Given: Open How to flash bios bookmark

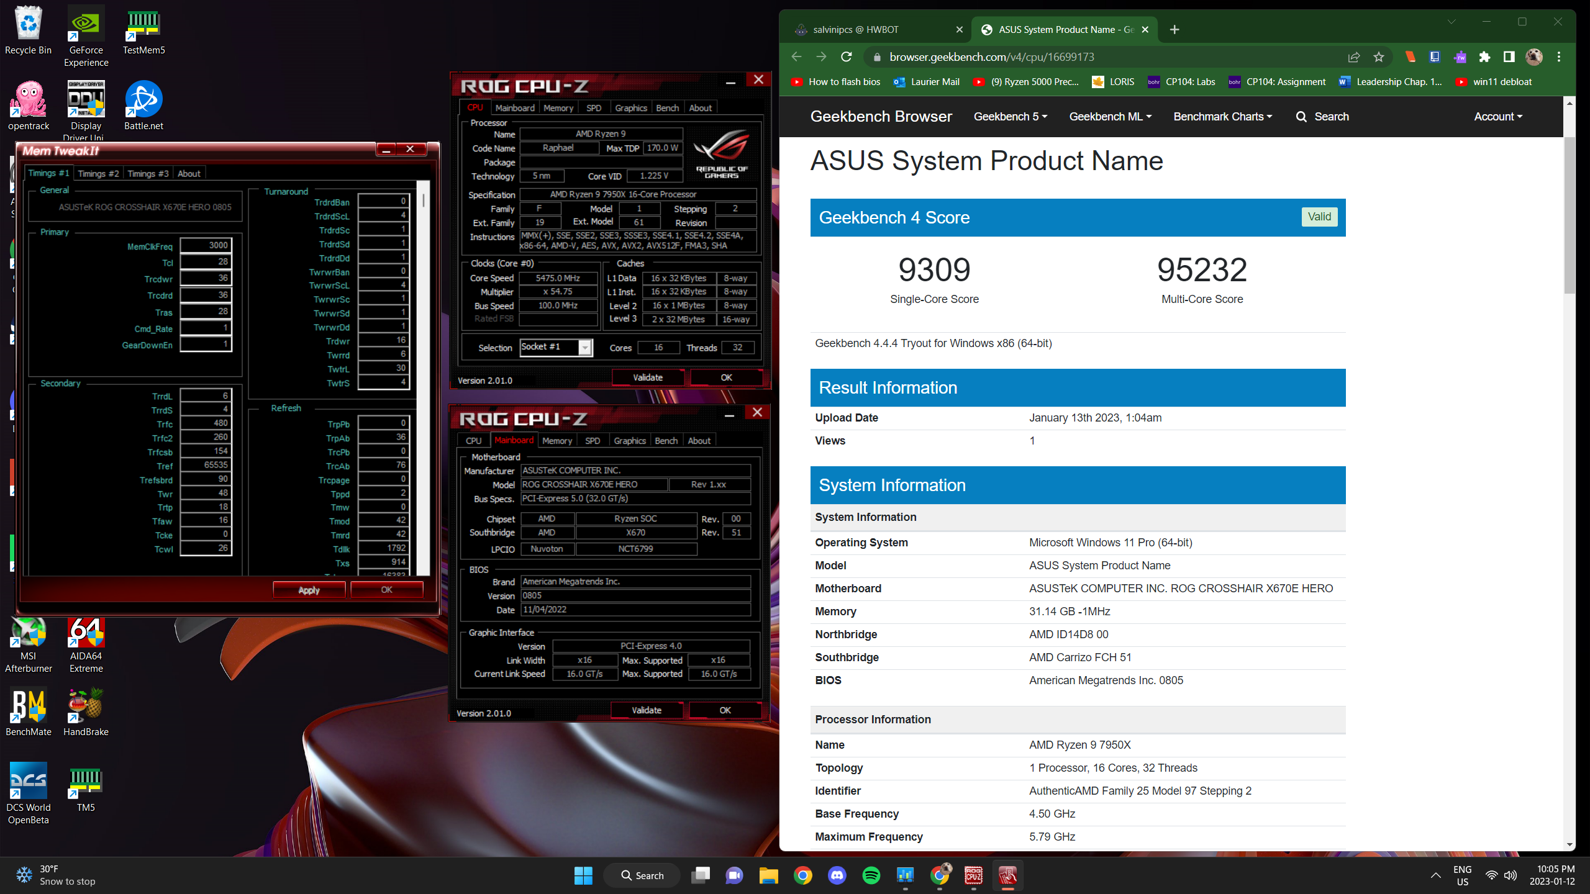Looking at the screenshot, I should tap(836, 82).
